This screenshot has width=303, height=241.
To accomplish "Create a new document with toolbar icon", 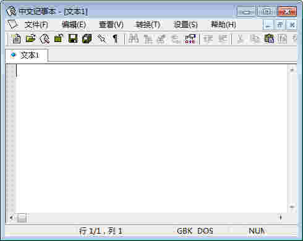I will click(x=16, y=39).
